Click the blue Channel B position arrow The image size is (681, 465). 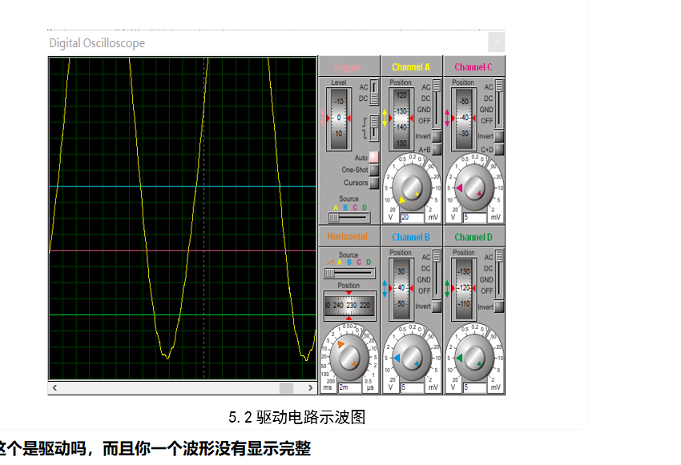coord(385,288)
